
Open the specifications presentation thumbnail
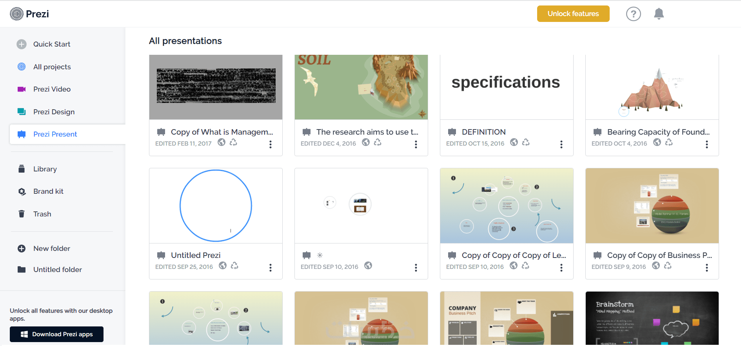[x=507, y=87]
